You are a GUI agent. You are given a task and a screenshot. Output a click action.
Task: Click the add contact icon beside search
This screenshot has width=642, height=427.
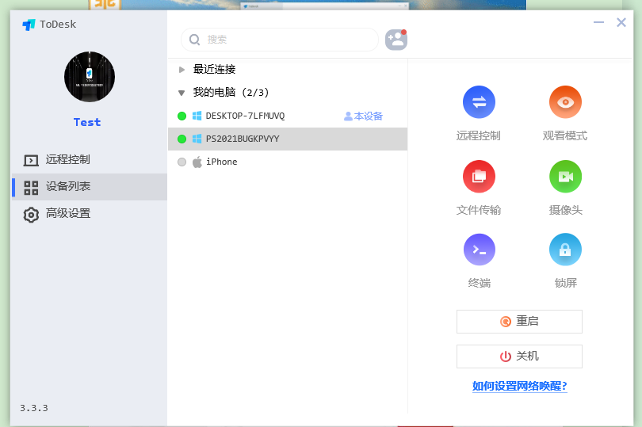point(396,40)
